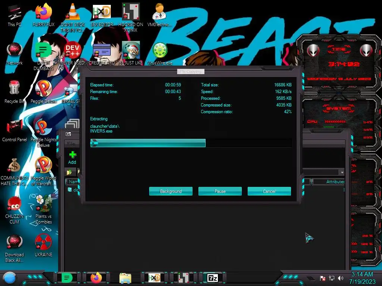
Task: Click the remaining time 00:00:43 value
Action: click(173, 92)
